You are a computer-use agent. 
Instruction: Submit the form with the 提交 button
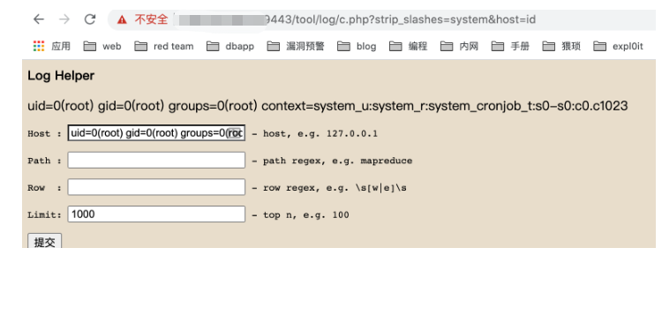pos(44,241)
